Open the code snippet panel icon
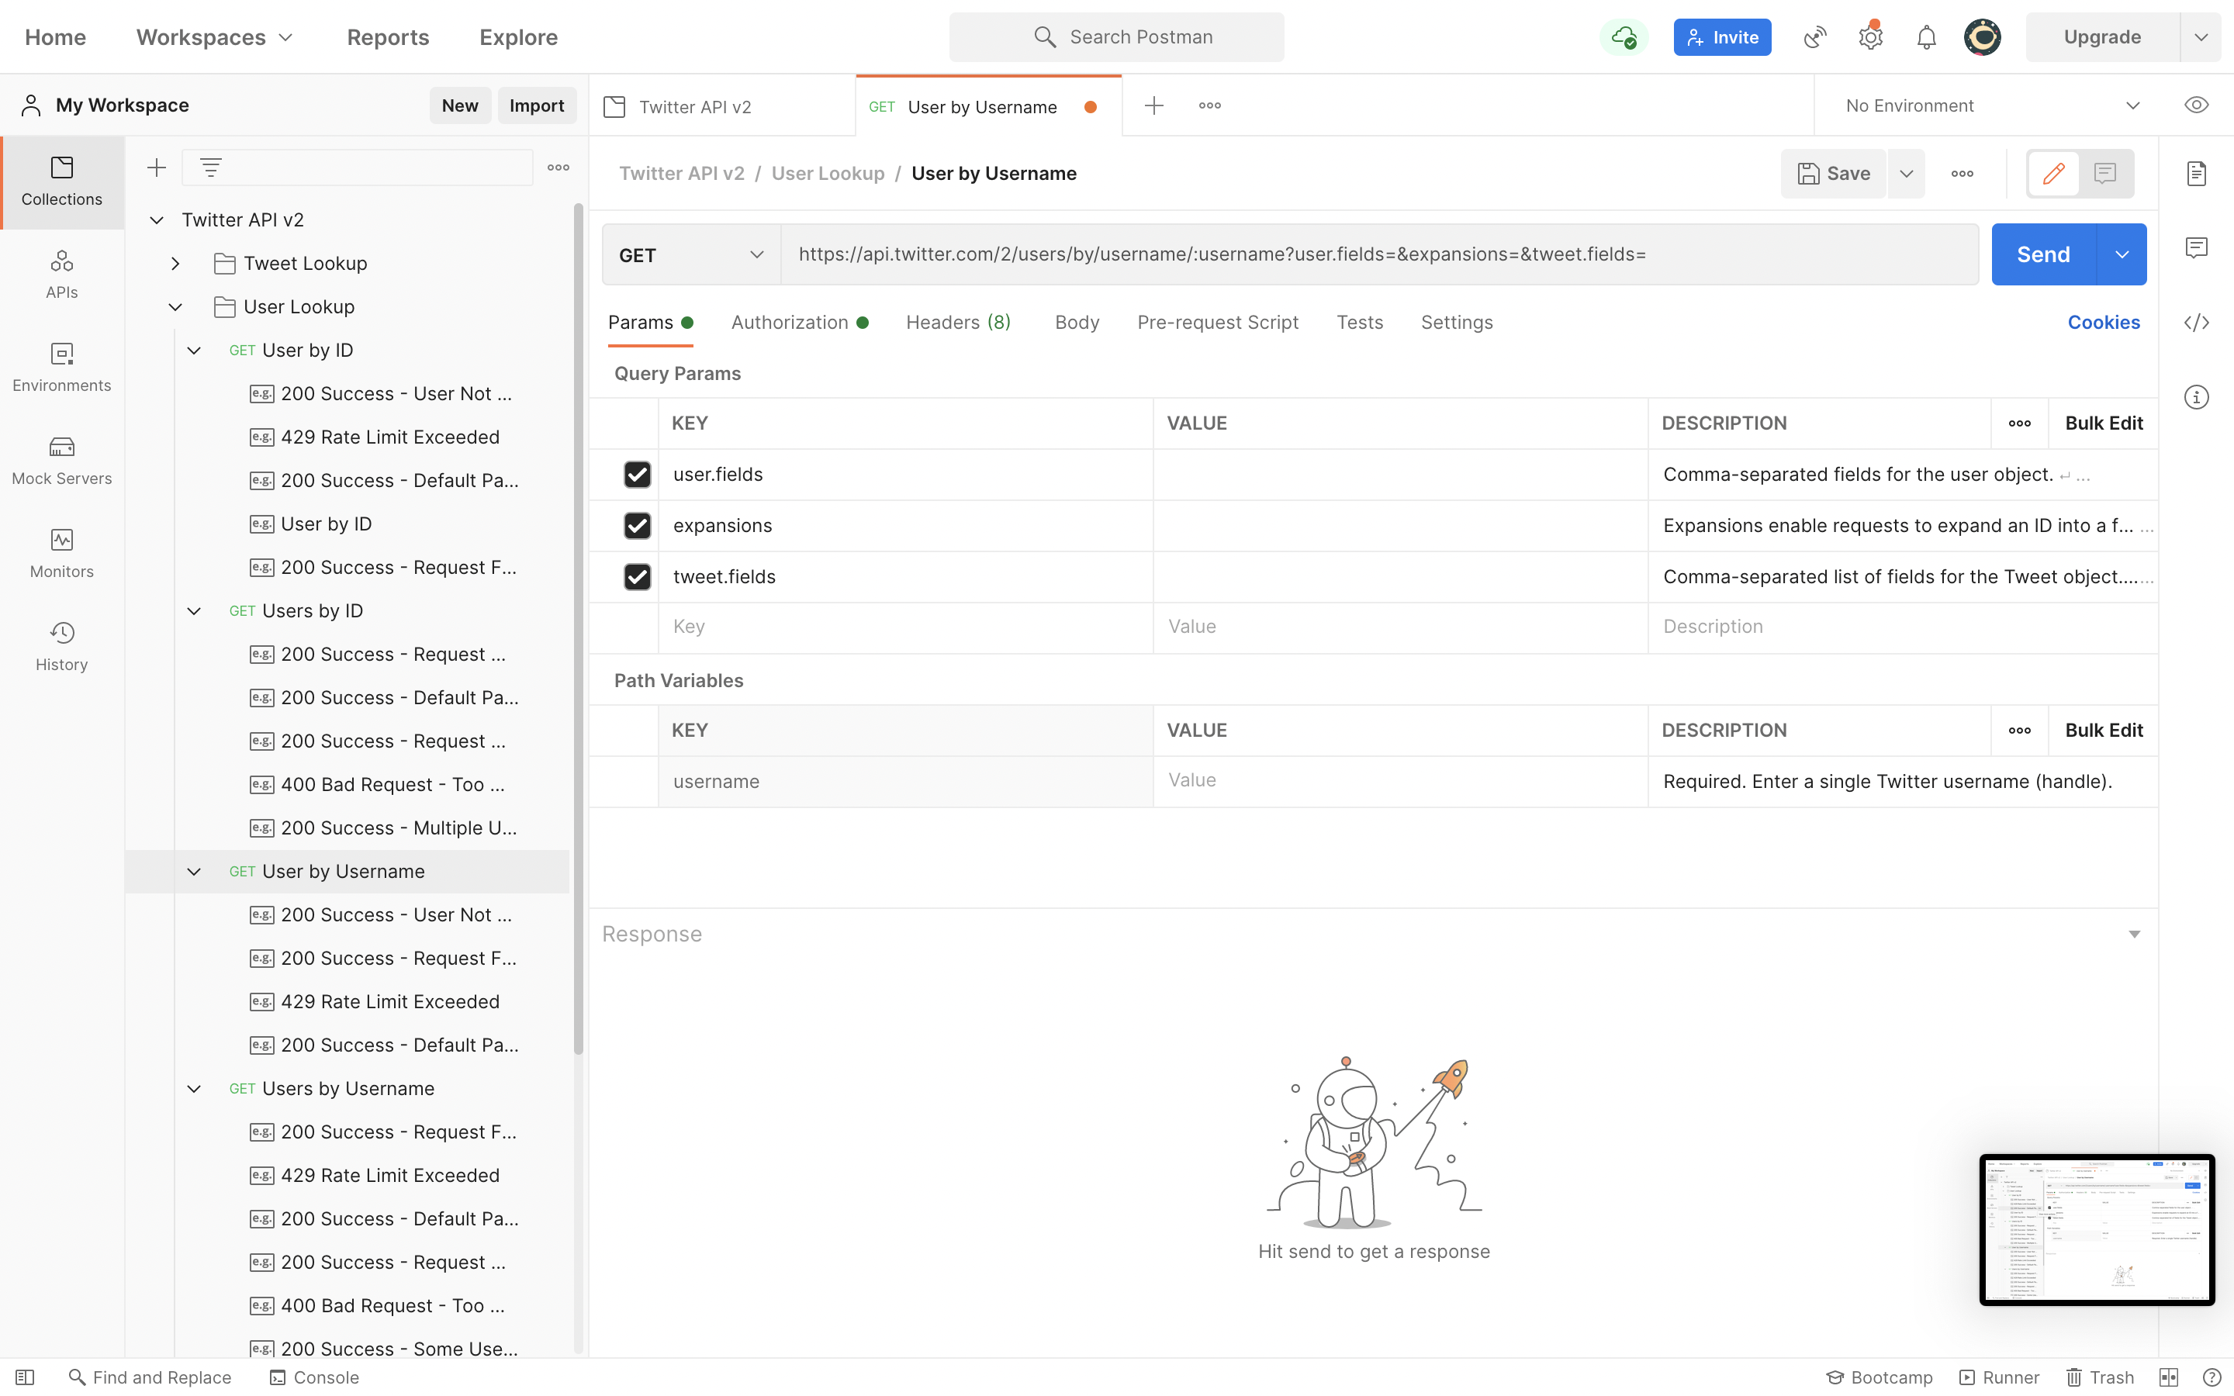2234x1396 pixels. coord(2196,322)
